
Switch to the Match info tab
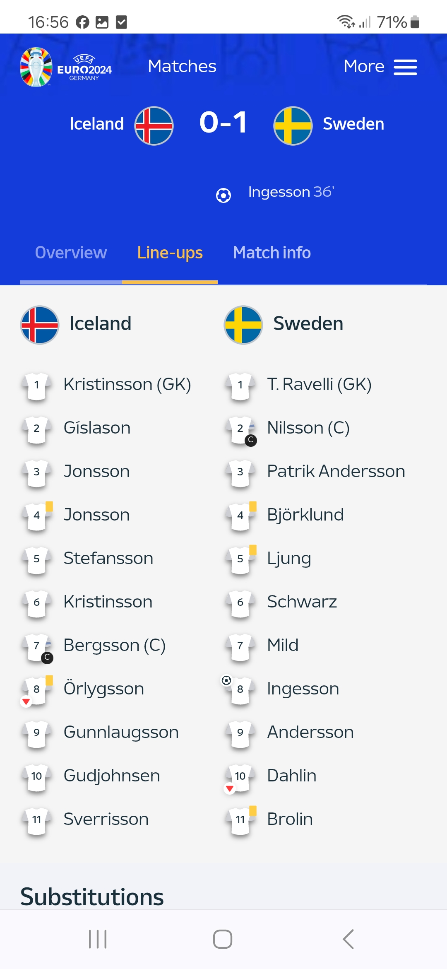pos(272,253)
